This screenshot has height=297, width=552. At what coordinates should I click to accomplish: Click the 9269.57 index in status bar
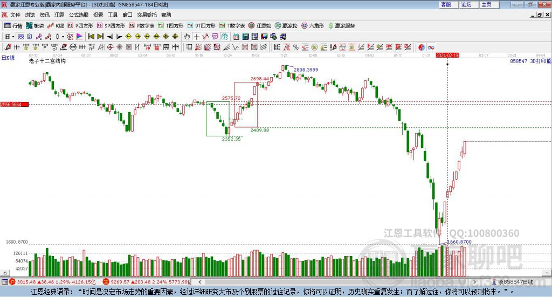pyautogui.click(x=120, y=282)
